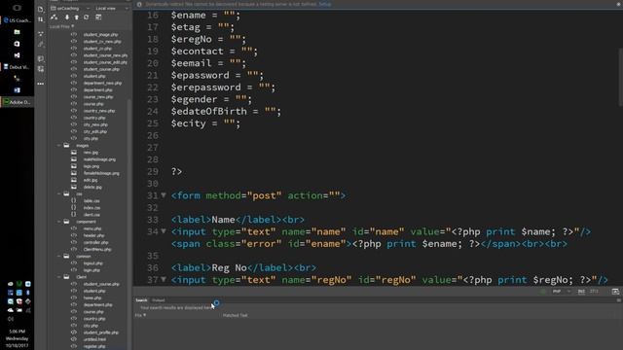Click the Setup link in info bar
This screenshot has height=350, width=623.
point(324,4)
